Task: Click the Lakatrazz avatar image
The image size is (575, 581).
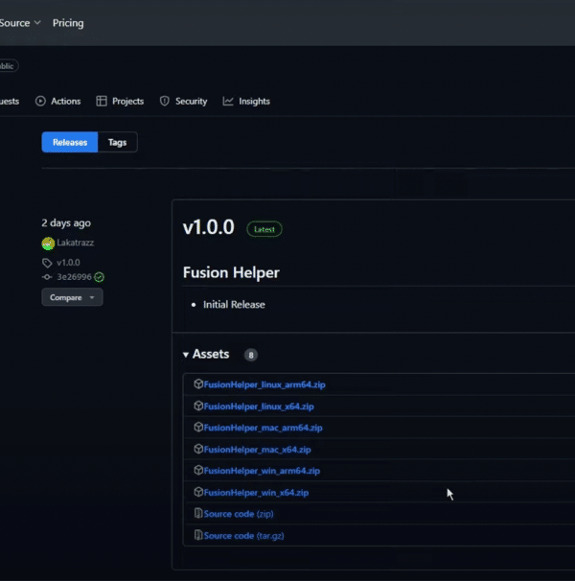Action: pyautogui.click(x=48, y=244)
